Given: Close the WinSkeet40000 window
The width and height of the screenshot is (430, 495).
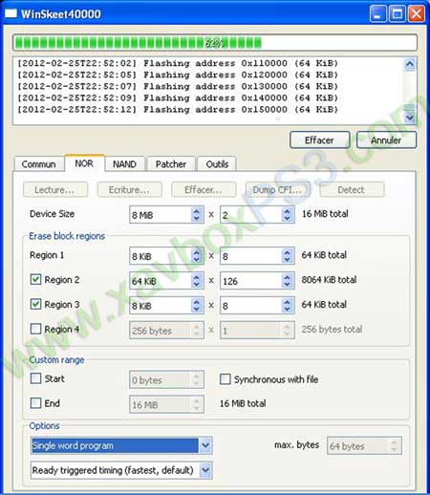Looking at the screenshot, I should pos(417,14).
